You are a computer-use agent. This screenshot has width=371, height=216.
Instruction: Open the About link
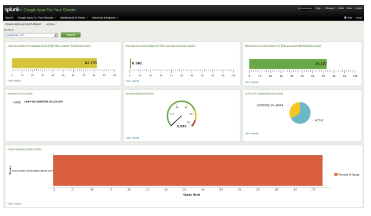tap(359, 18)
